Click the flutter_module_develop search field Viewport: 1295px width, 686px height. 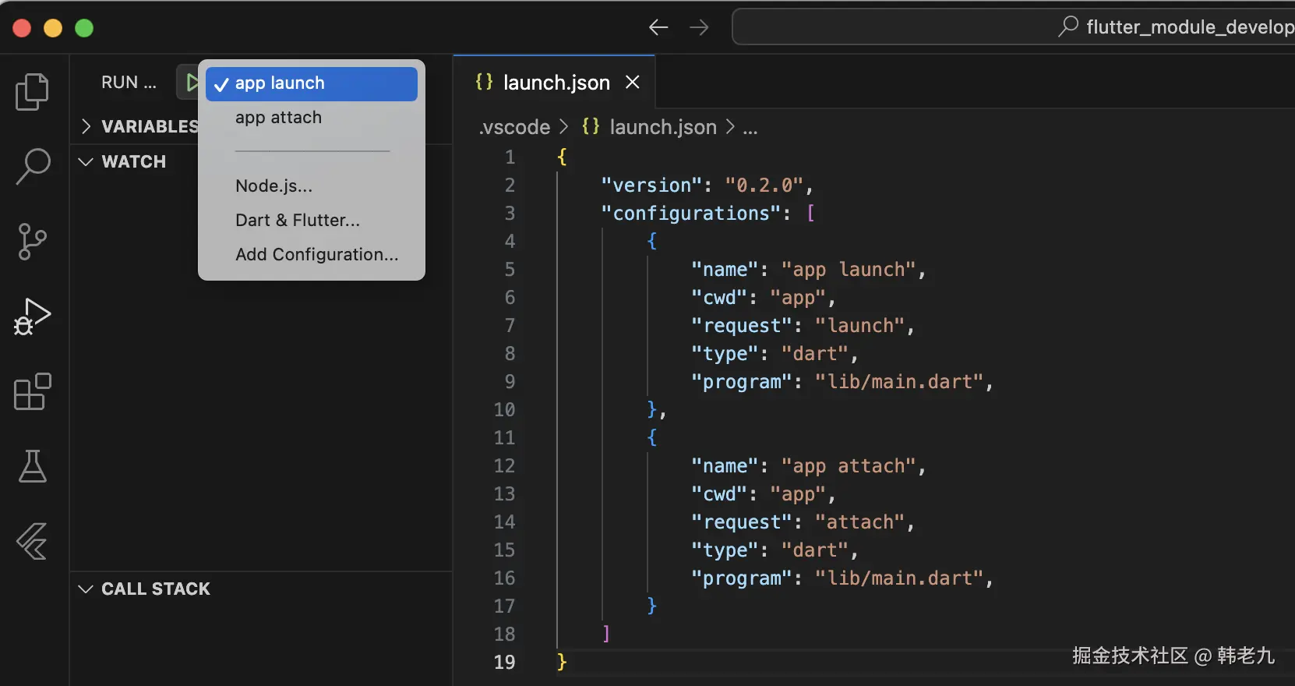1013,27
